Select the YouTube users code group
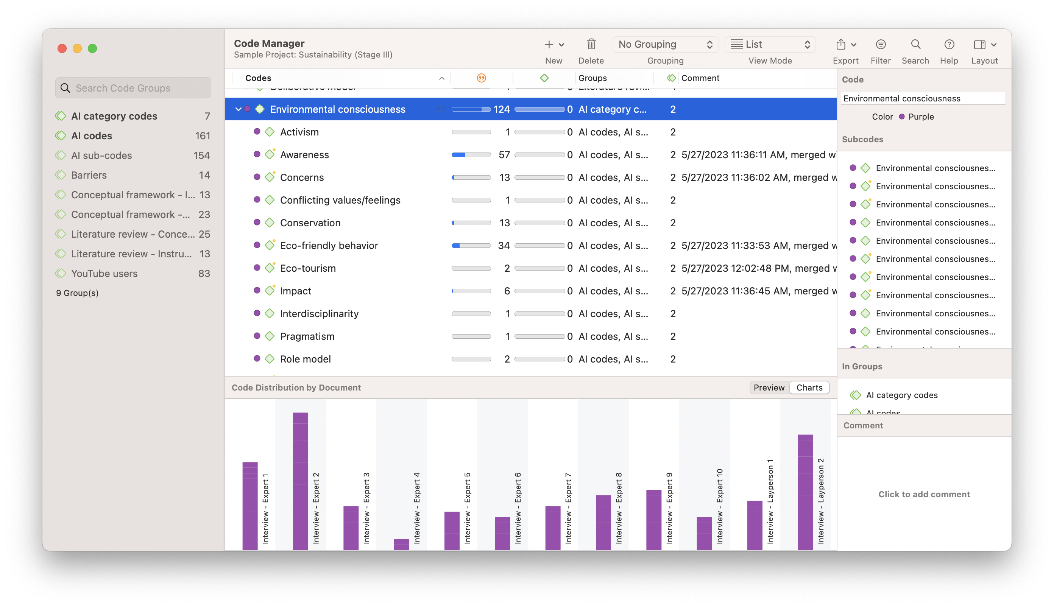Viewport: 1054px width, 607px height. point(104,274)
